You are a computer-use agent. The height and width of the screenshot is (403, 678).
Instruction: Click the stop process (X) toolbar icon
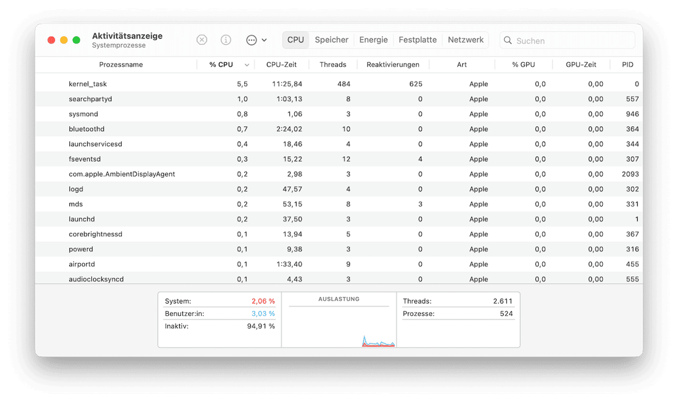click(202, 40)
